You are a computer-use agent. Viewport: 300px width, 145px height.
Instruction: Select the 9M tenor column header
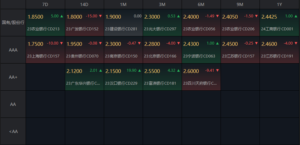(x=240, y=4)
